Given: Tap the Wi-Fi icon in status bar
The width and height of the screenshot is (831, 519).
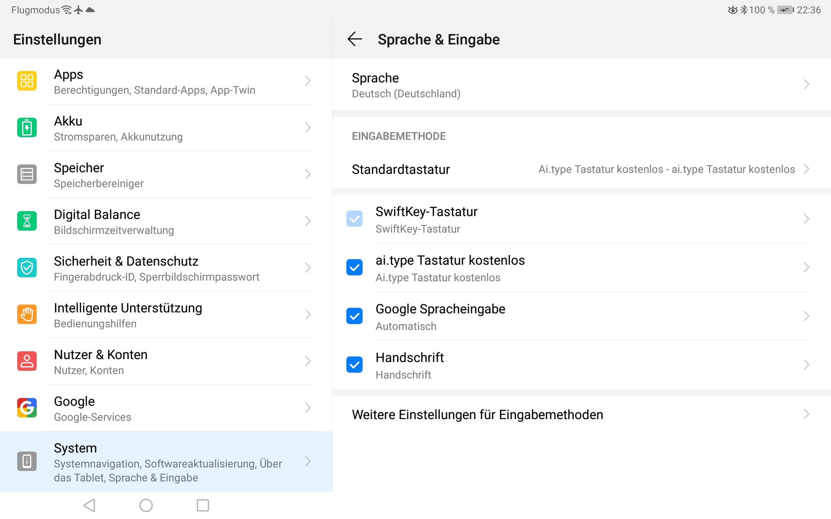Looking at the screenshot, I should point(66,10).
